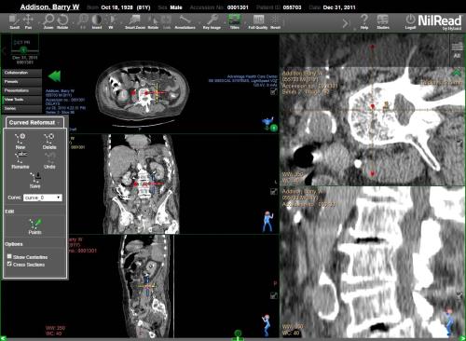Open the Annotations tool
The height and width of the screenshot is (341, 466).
(185, 21)
